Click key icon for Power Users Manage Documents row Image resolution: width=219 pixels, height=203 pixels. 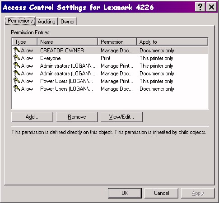(17, 88)
